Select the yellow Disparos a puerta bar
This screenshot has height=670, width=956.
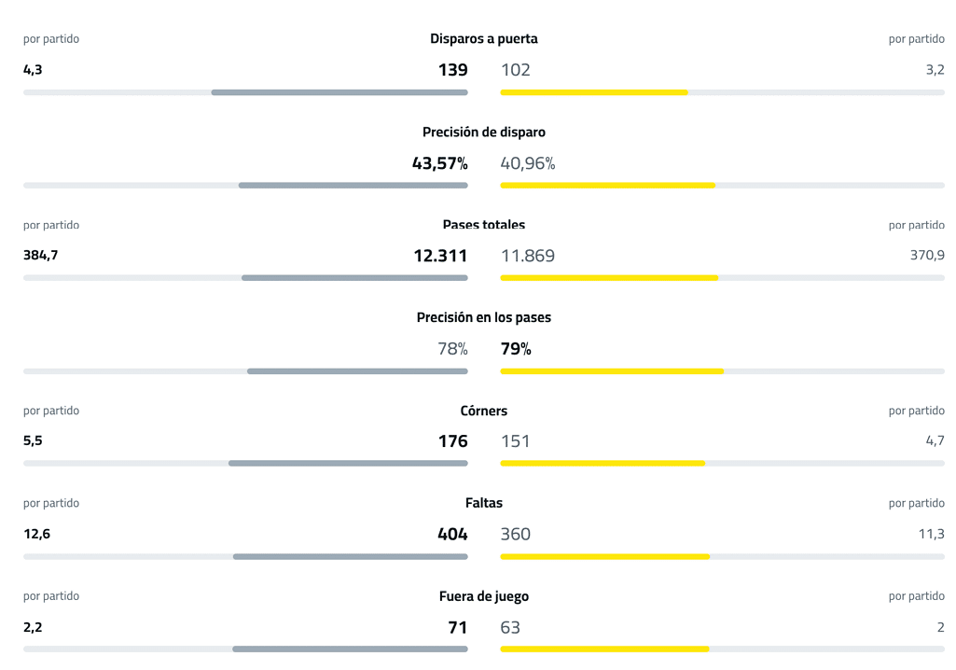(594, 92)
